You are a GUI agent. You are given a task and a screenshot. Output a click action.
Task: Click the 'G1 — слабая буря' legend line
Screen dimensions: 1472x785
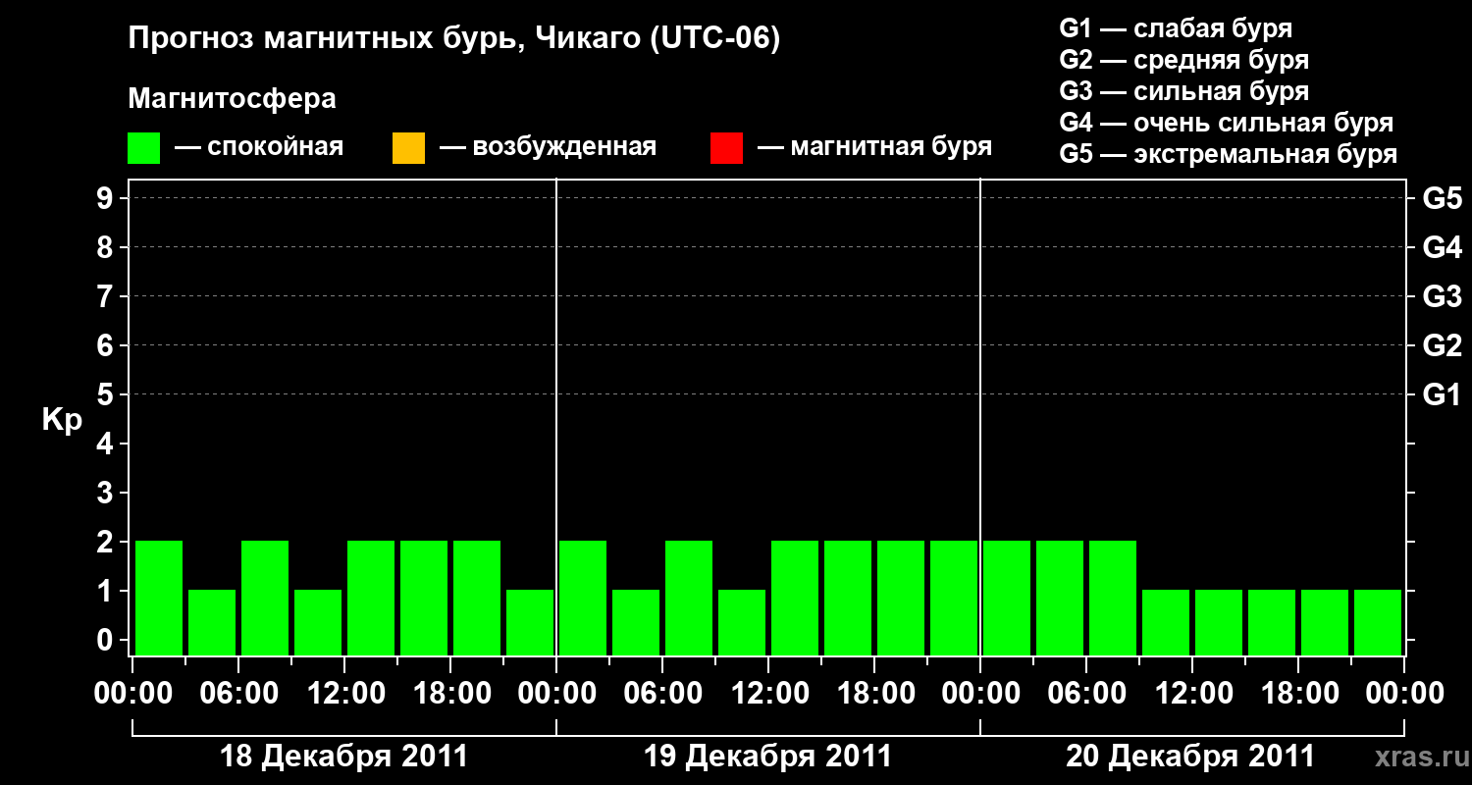pos(1176,28)
